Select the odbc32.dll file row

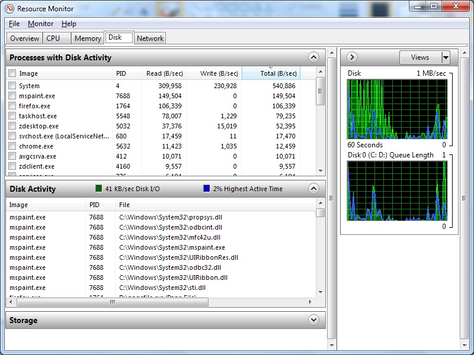pyautogui.click(x=161, y=267)
